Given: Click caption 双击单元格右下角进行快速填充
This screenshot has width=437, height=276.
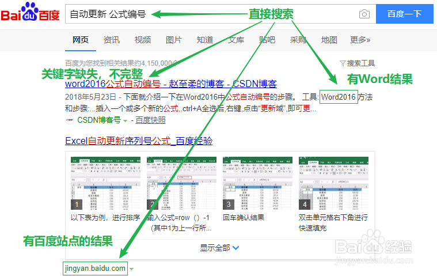Looking at the screenshot, I should click(x=333, y=223).
